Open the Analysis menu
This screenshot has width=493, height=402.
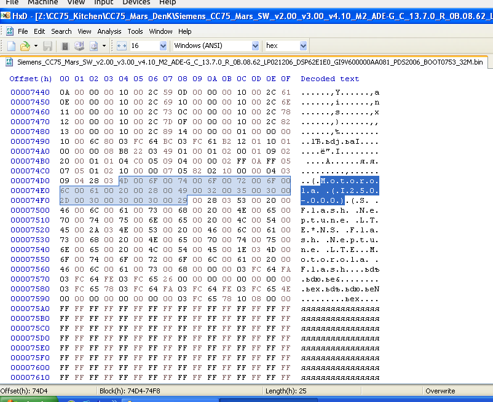109,31
